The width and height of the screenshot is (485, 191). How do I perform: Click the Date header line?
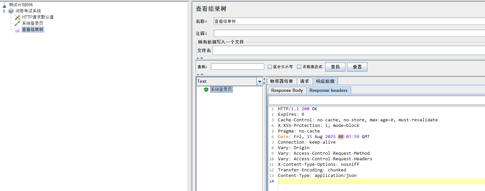pyautogui.click(x=324, y=136)
